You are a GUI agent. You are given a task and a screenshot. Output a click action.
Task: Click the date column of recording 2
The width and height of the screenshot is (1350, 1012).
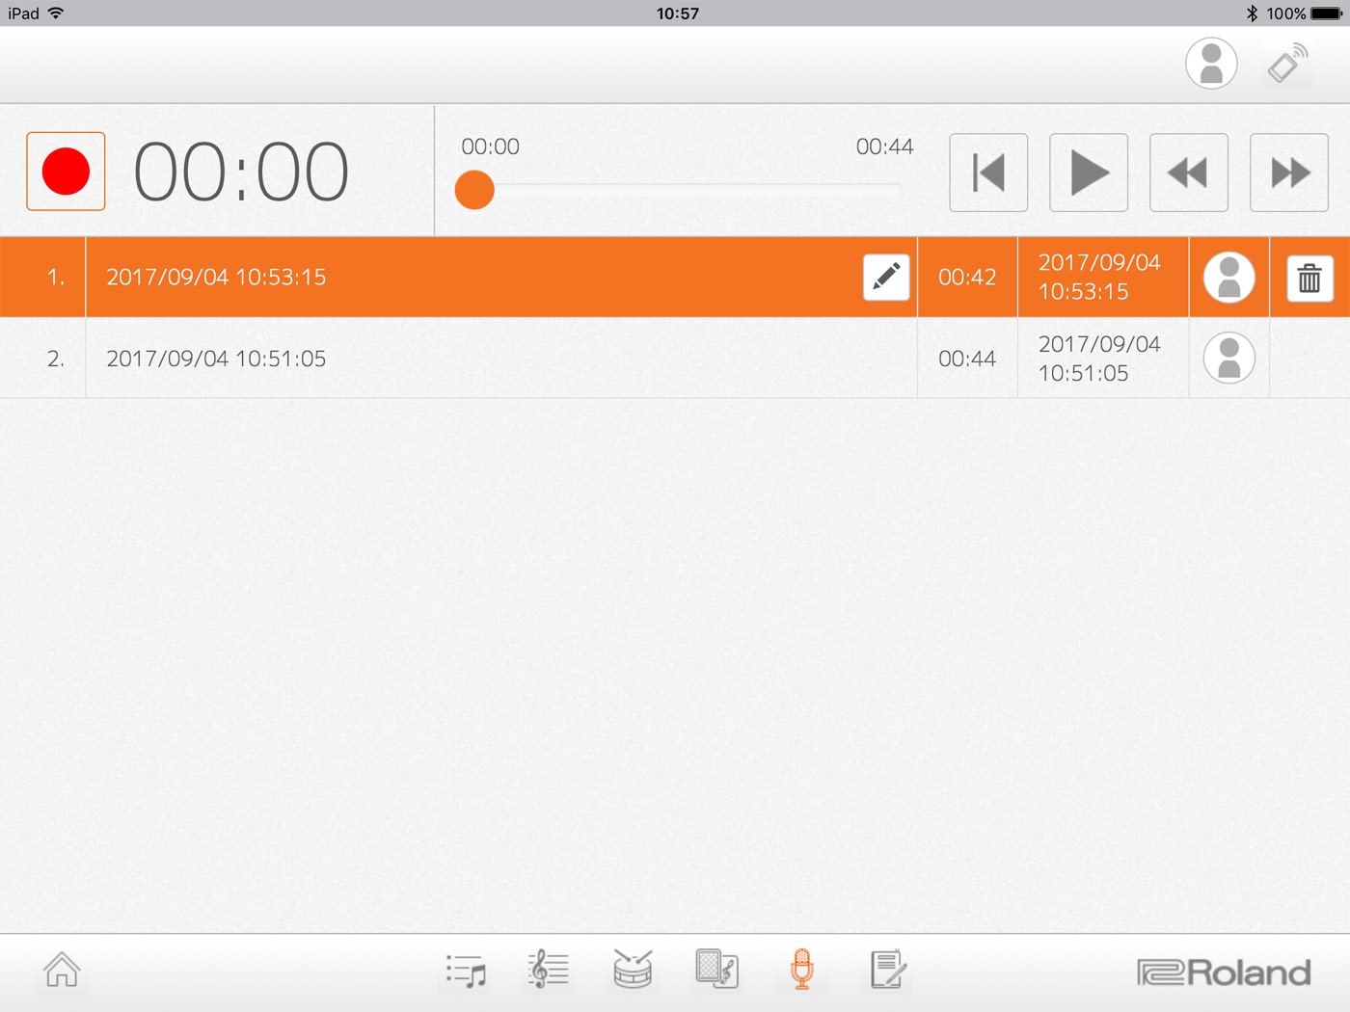coord(1103,359)
